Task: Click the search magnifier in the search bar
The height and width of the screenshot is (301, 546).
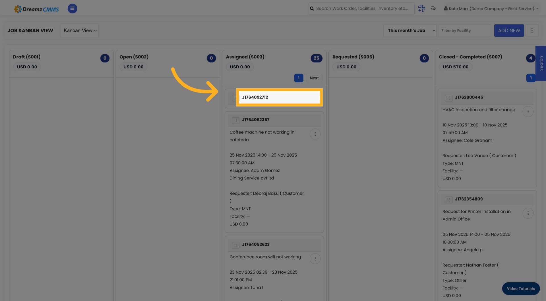Action: click(x=312, y=8)
